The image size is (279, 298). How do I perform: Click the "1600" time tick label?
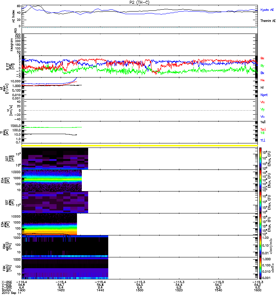(257, 290)
